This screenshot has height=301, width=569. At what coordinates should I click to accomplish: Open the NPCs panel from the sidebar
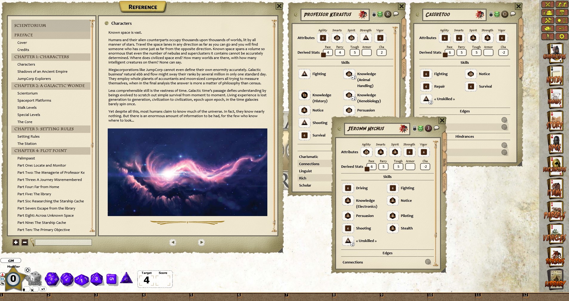(x=555, y=143)
